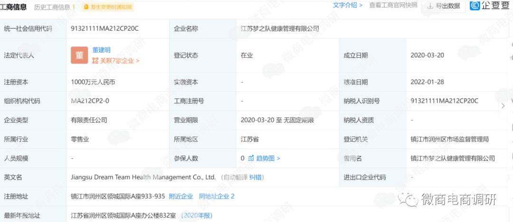This screenshot has height=222, width=513.
Task: Open 文字介绍 link
Action: (347, 5)
